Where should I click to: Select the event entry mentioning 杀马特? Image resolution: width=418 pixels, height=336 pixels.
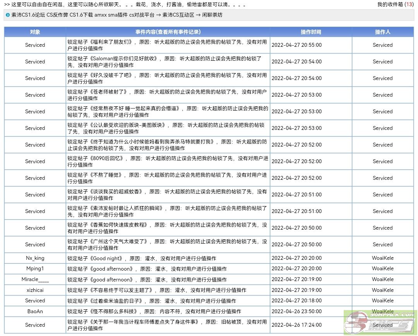(x=168, y=145)
